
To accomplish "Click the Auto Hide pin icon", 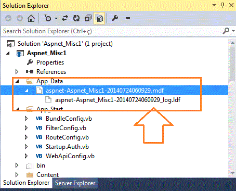I will coord(223,6).
